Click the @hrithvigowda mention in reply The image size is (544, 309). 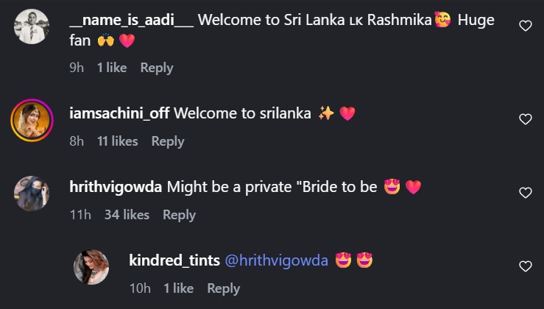pos(276,260)
